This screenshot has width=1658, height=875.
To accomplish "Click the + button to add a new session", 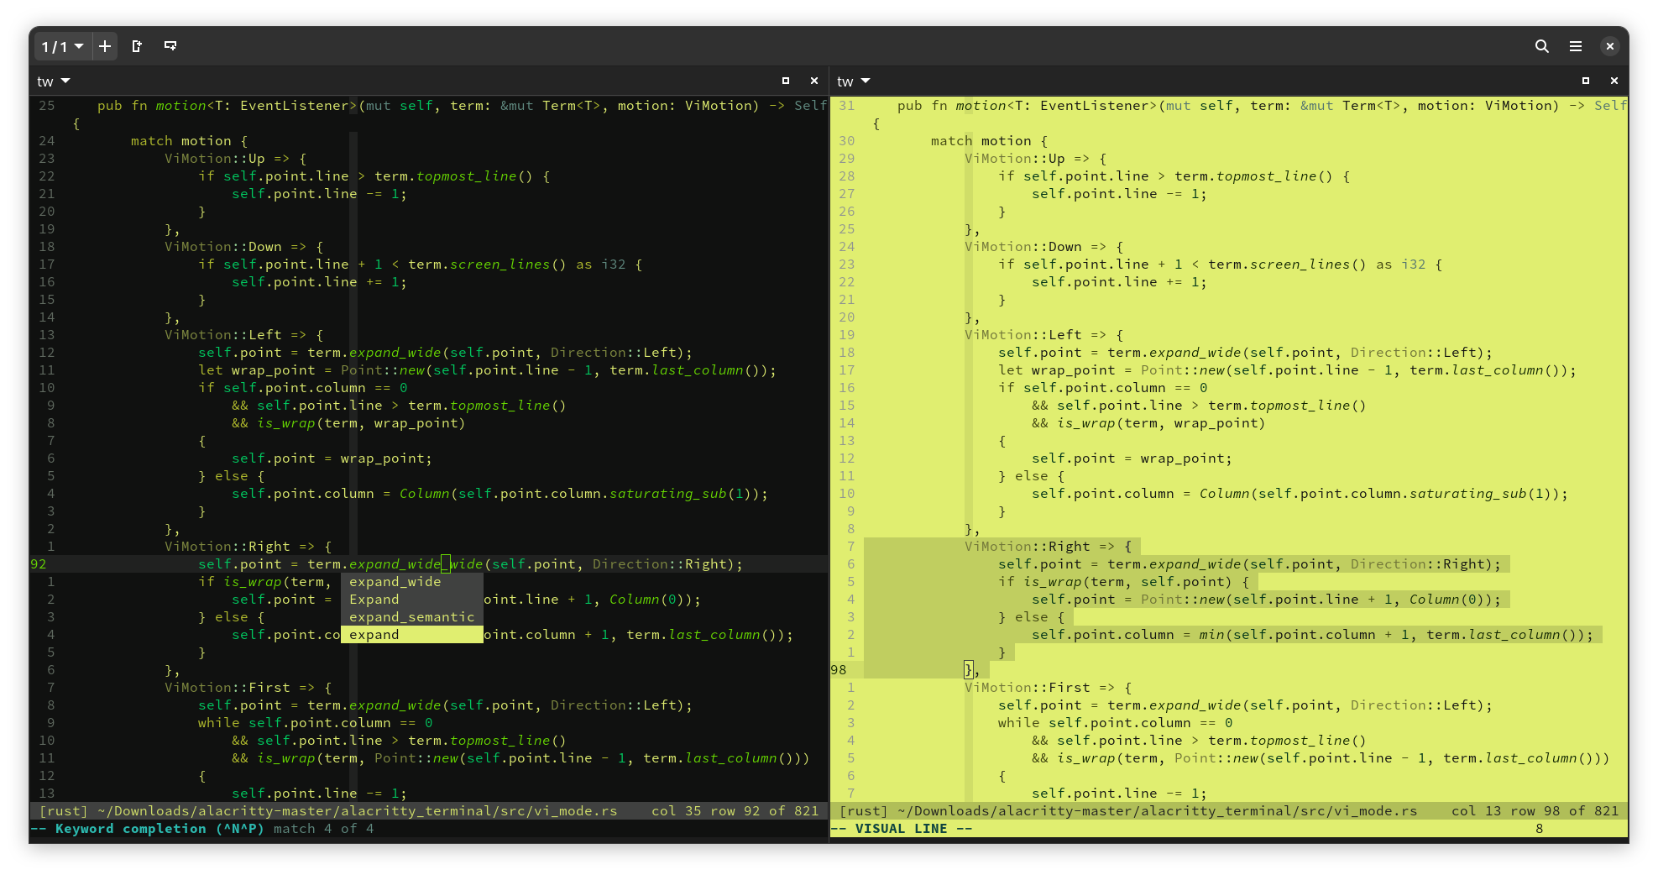I will pyautogui.click(x=104, y=46).
